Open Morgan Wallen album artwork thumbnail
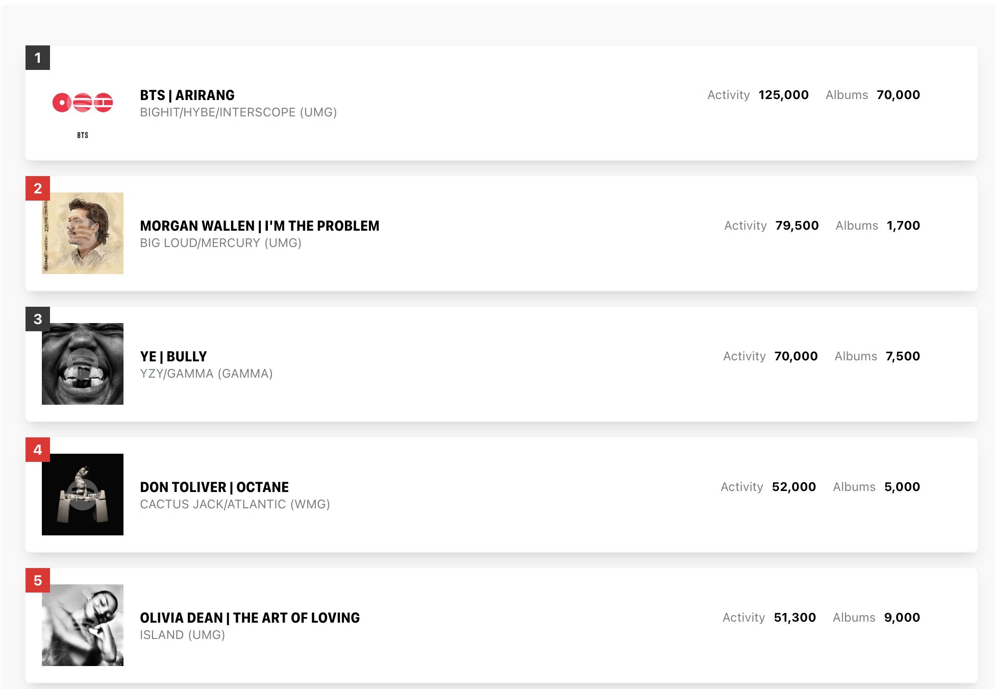Image resolution: width=995 pixels, height=689 pixels. [83, 233]
